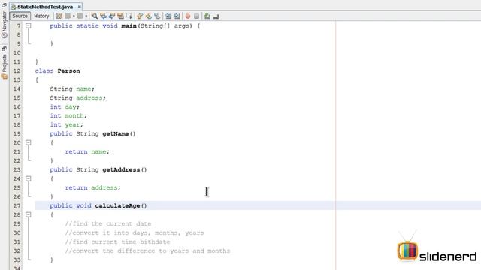Click line number 27 in gutter

coord(17,205)
